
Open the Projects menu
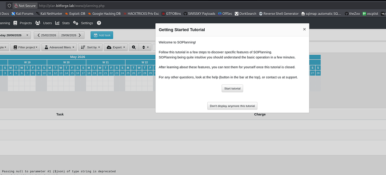click(x=26, y=23)
